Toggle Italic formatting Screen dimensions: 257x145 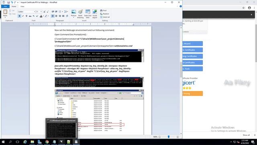coord(23,16)
